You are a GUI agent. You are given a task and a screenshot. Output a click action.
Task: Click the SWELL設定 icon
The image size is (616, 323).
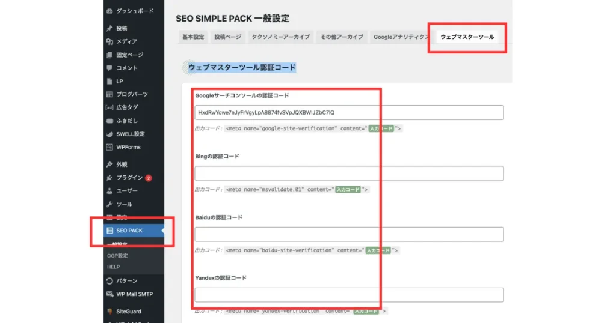click(x=109, y=134)
